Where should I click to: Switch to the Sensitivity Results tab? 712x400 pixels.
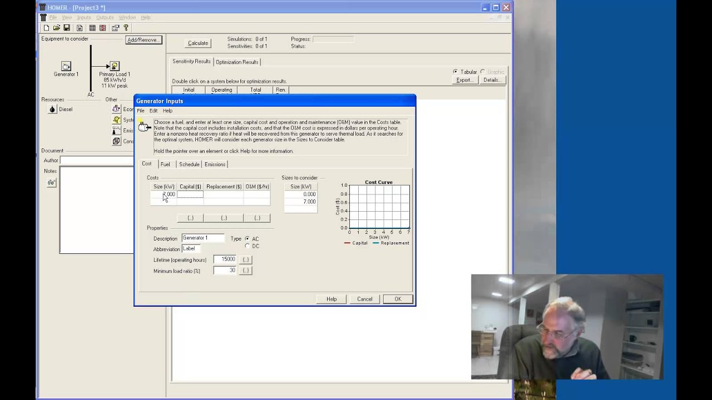[x=191, y=61]
